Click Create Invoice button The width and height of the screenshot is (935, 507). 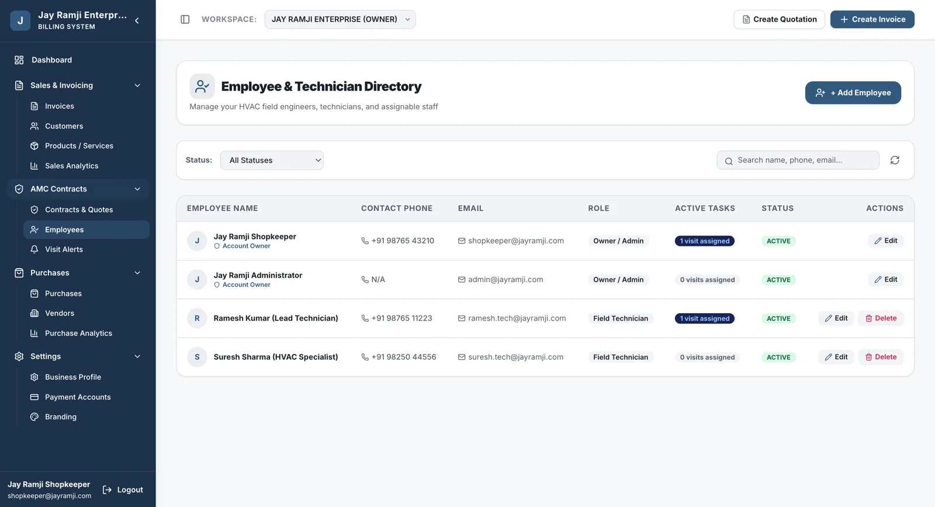tap(872, 19)
